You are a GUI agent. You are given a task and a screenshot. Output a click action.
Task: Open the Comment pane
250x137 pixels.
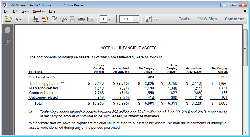pos(234,19)
